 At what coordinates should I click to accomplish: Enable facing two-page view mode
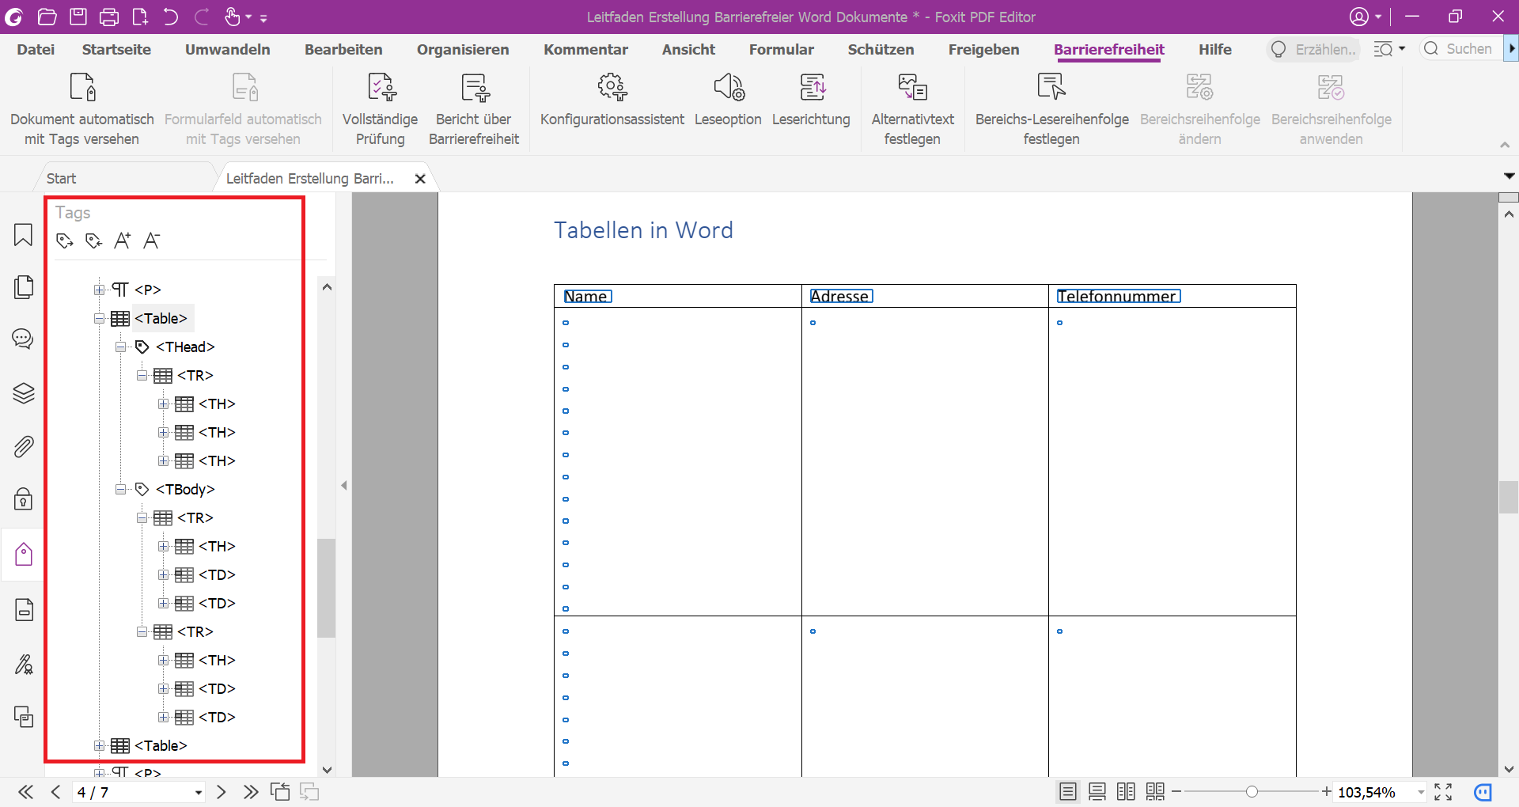pos(1126,792)
